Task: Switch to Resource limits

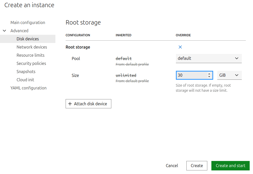Action: click(x=30, y=55)
